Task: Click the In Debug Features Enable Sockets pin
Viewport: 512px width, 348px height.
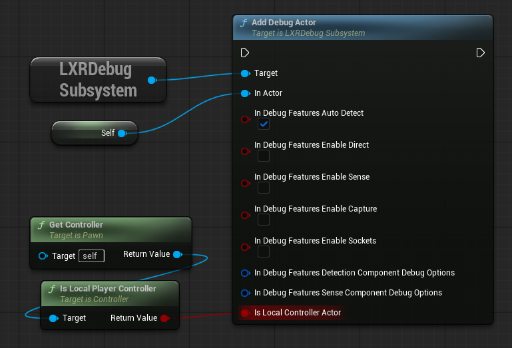Action: click(246, 248)
